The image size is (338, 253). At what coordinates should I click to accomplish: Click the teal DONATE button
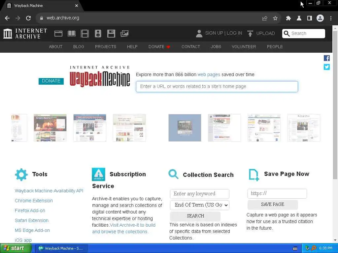click(x=51, y=81)
